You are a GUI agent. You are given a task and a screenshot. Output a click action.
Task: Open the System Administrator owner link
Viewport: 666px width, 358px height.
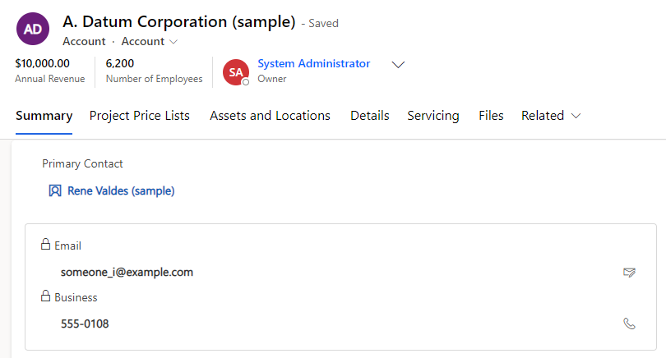(314, 63)
